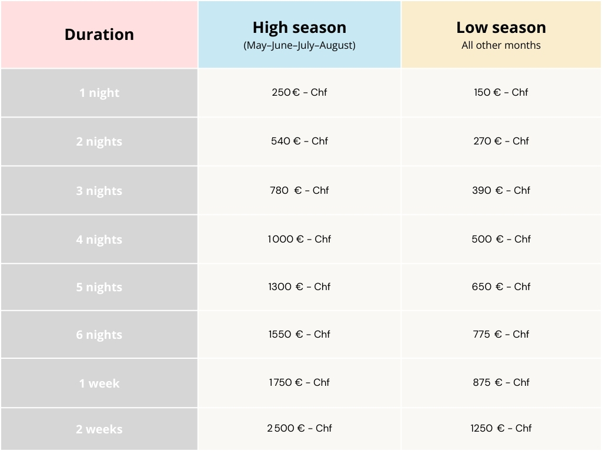Click the 1 week duration cell

(99, 383)
